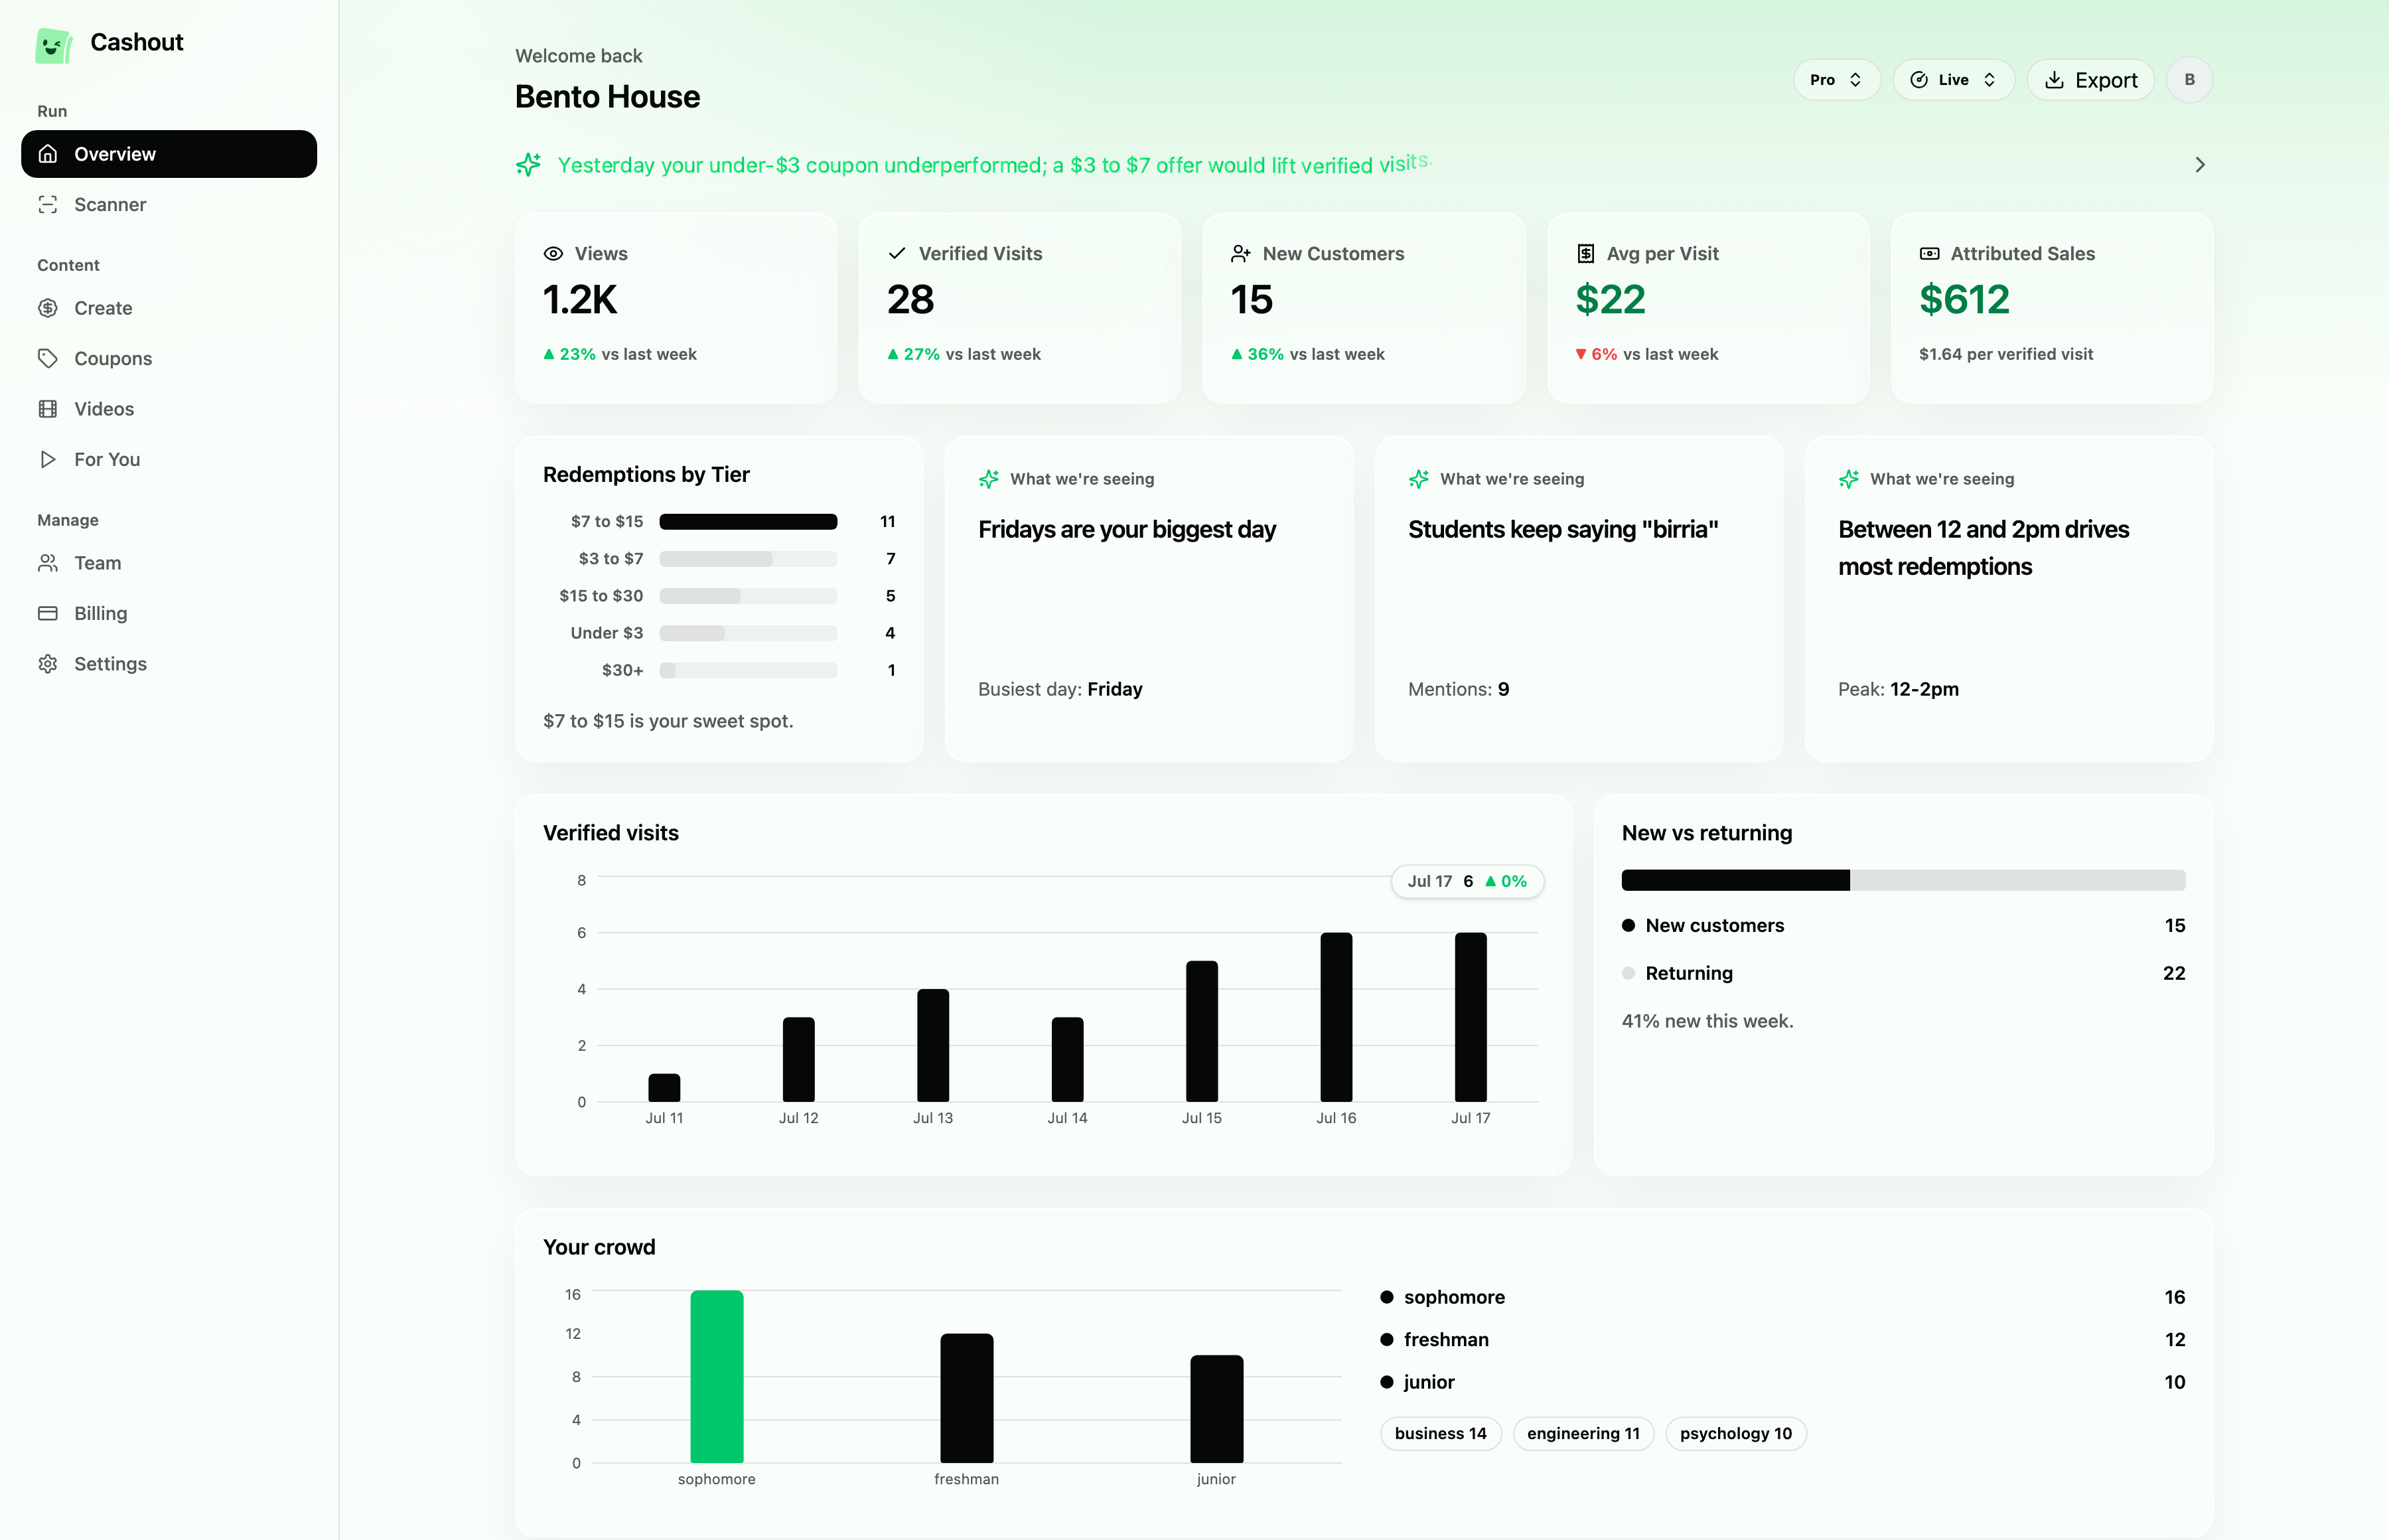Open the B profile avatar
2389x1540 pixels.
pos(2189,80)
